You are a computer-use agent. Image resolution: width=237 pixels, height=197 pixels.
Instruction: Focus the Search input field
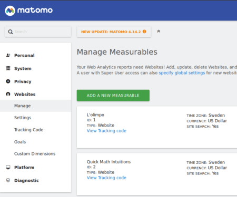tap(38, 32)
